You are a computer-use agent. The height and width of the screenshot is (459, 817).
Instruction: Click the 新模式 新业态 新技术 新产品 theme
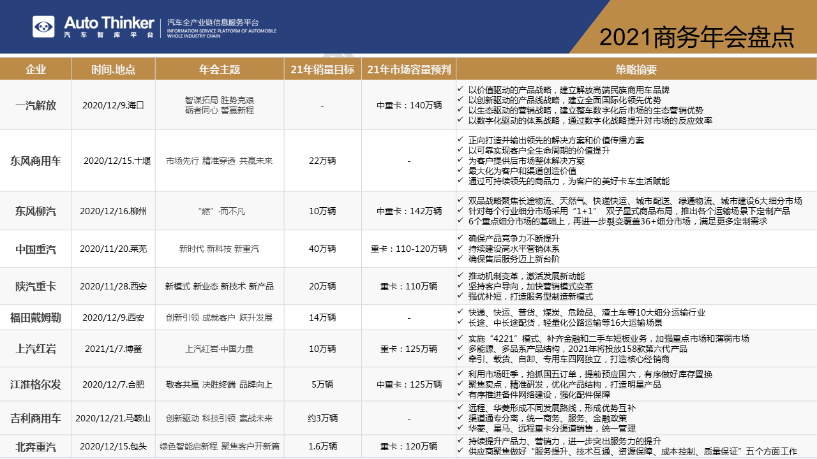[x=220, y=286]
